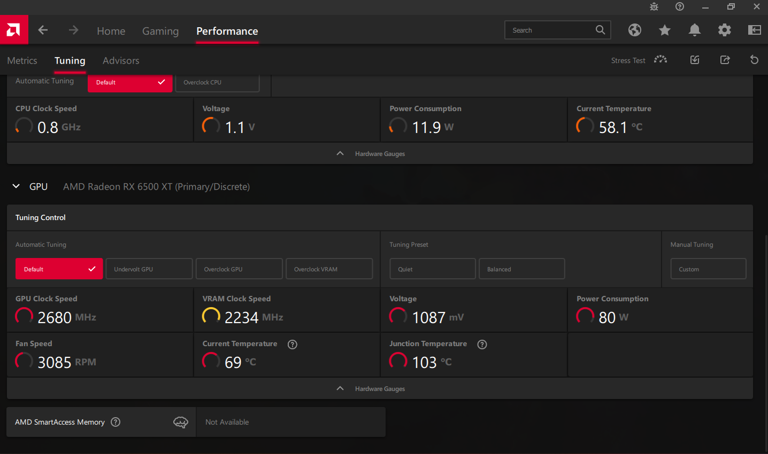768x454 pixels.
Task: Toggle the sidebar panel icon
Action: (x=755, y=30)
